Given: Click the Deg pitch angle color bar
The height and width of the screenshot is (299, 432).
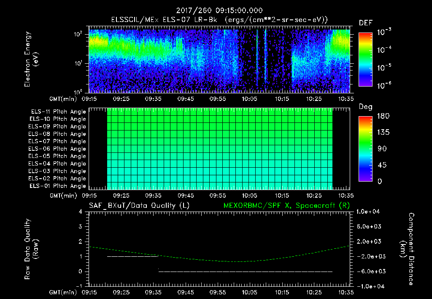Looking at the screenshot, I should click(365, 149).
